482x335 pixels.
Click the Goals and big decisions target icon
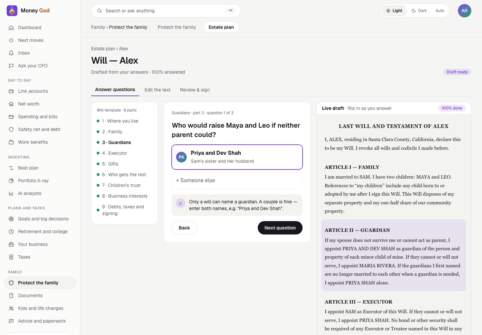[x=11, y=219]
